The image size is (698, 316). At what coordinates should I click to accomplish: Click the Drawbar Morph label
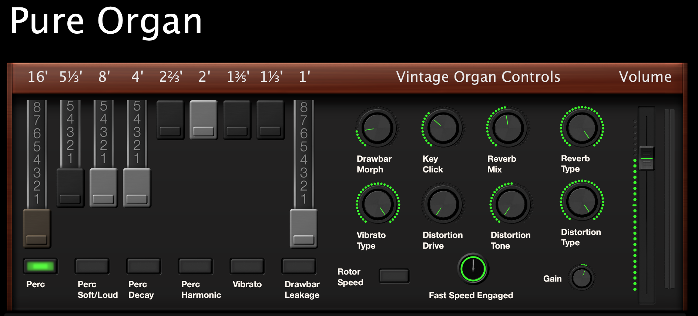coord(374,164)
